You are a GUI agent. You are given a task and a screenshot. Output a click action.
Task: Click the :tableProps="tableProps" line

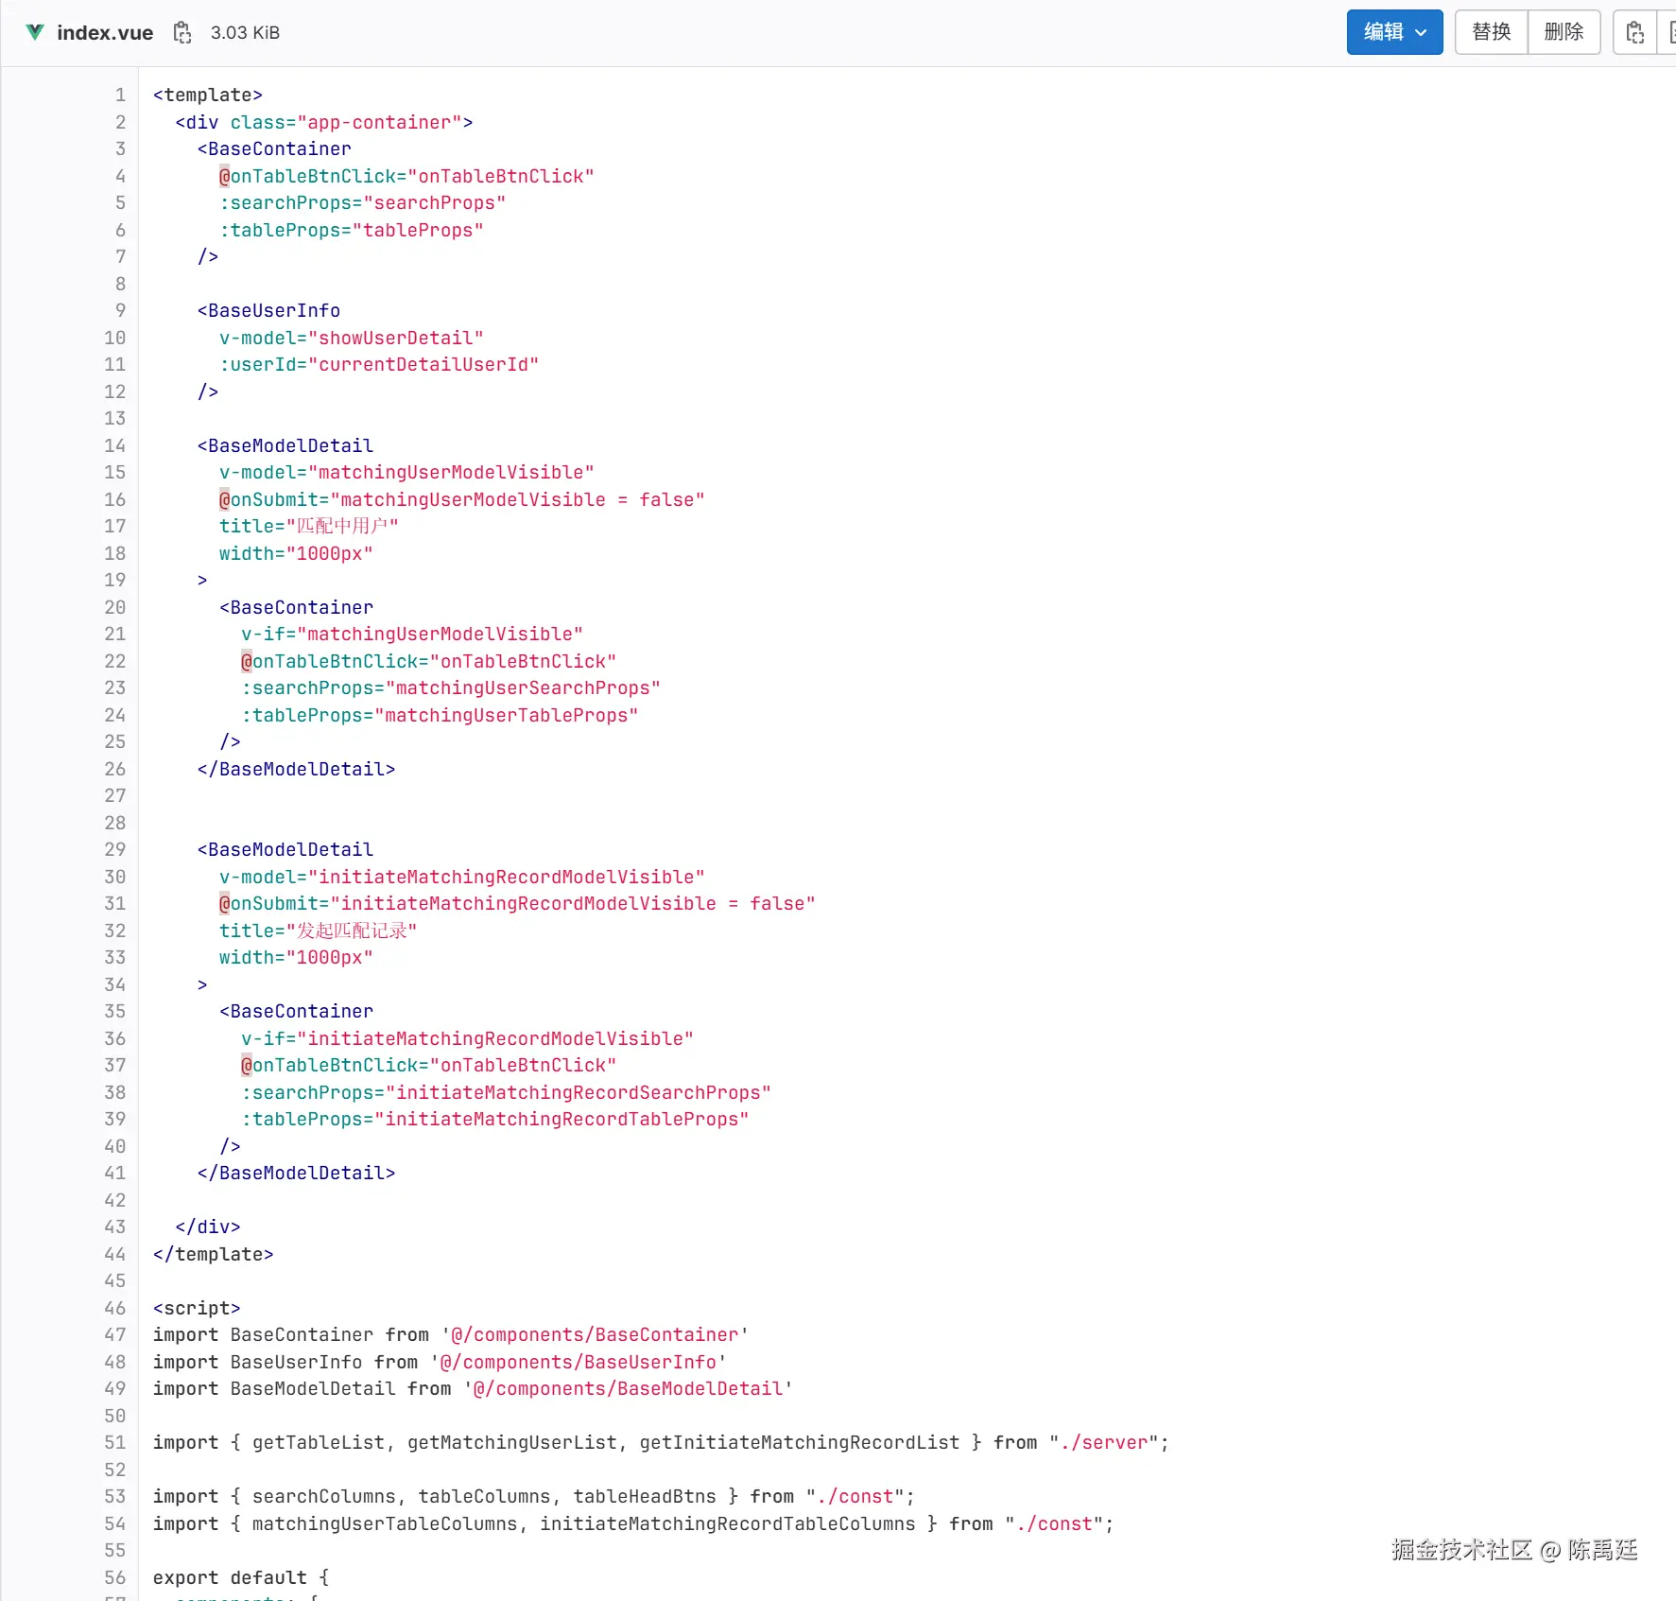click(351, 230)
